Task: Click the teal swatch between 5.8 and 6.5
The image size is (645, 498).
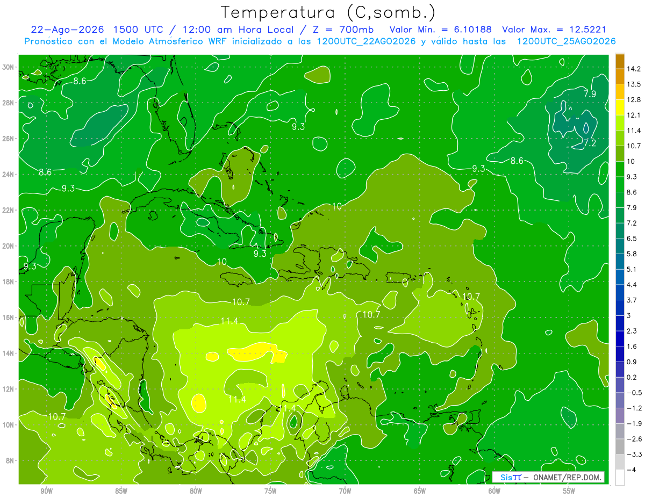Action: click(x=620, y=247)
